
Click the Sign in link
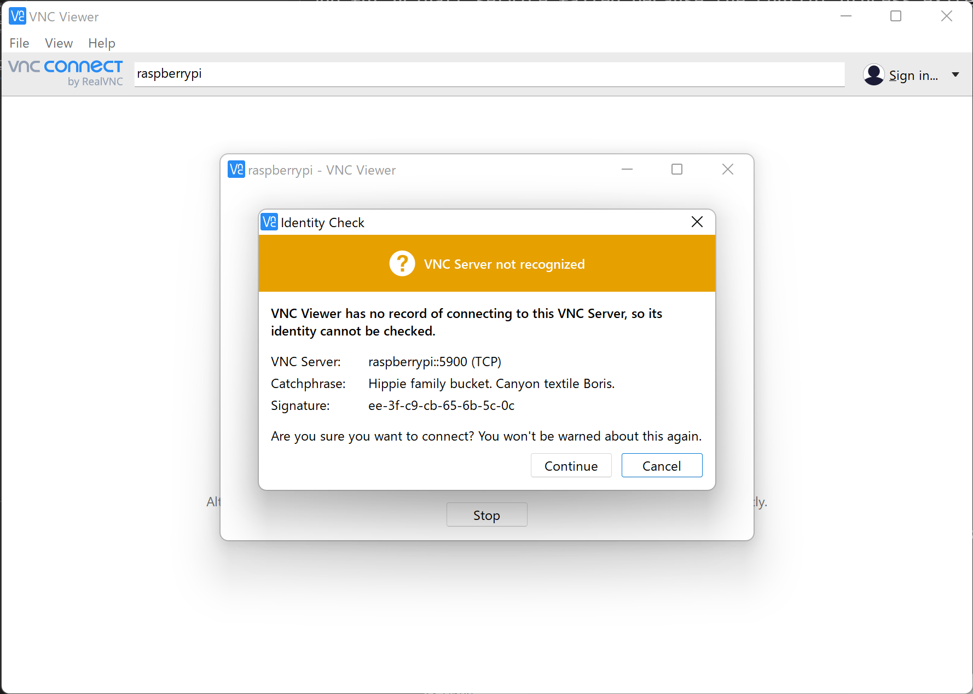913,75
